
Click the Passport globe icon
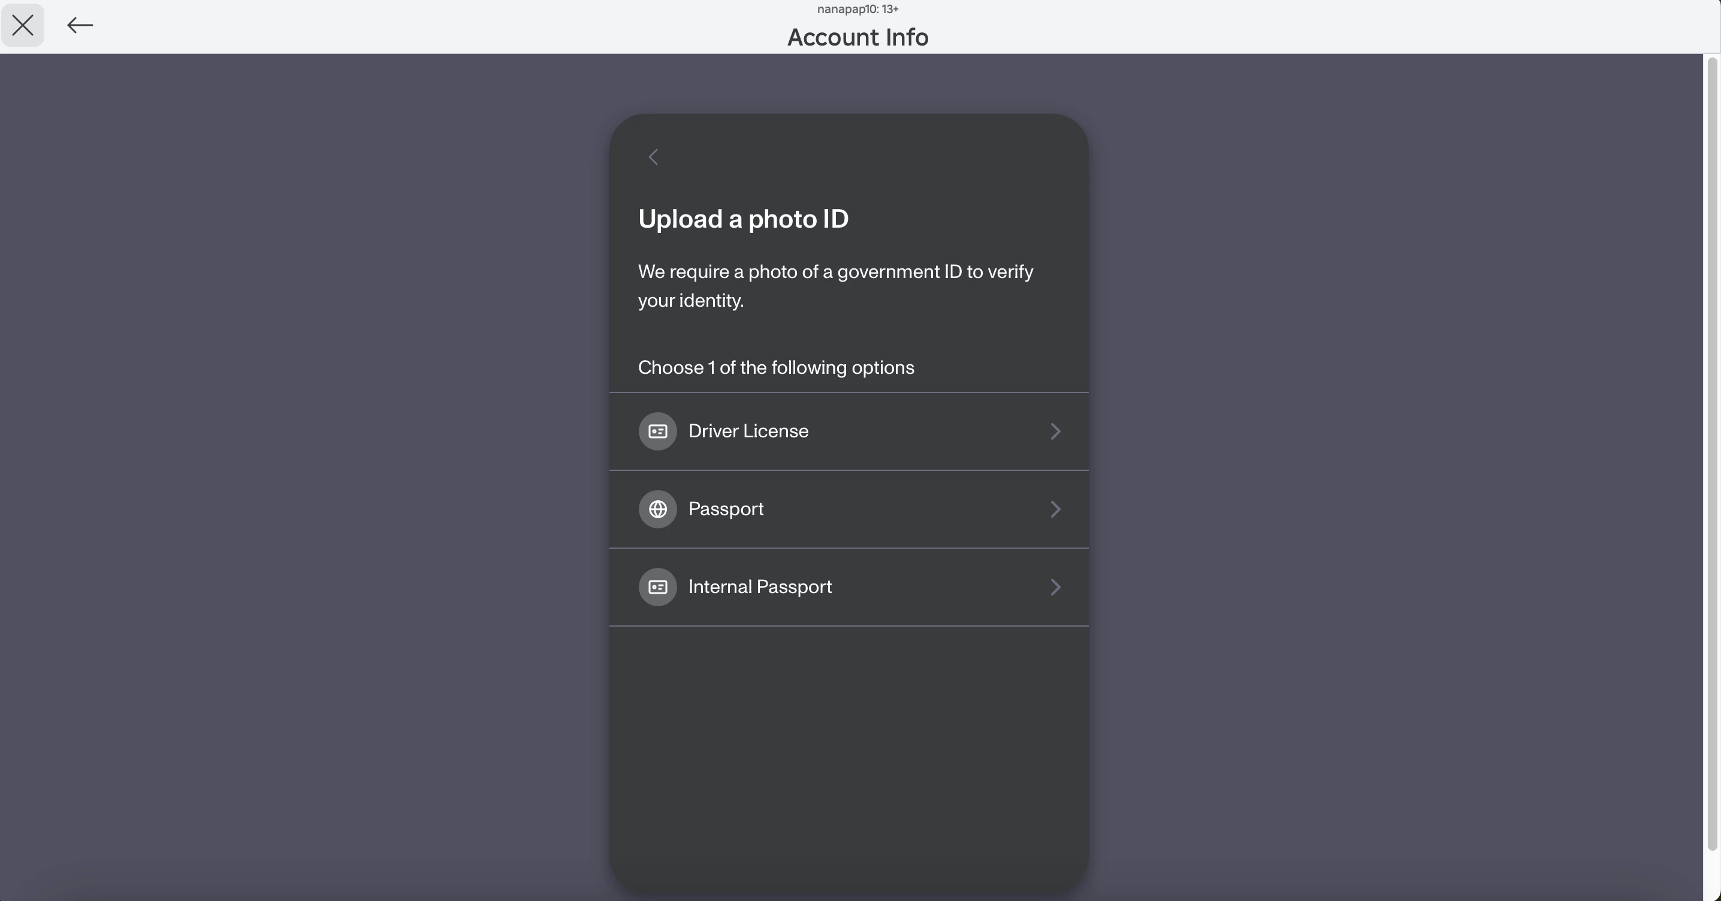[657, 509]
